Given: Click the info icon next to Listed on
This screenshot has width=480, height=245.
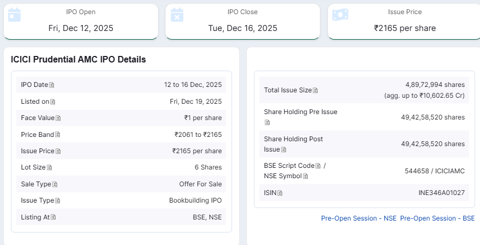Looking at the screenshot, I should 53,102.
